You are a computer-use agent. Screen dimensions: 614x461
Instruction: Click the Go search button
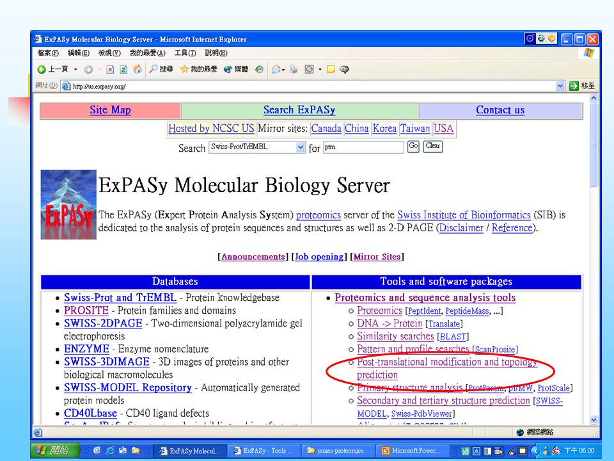click(413, 146)
